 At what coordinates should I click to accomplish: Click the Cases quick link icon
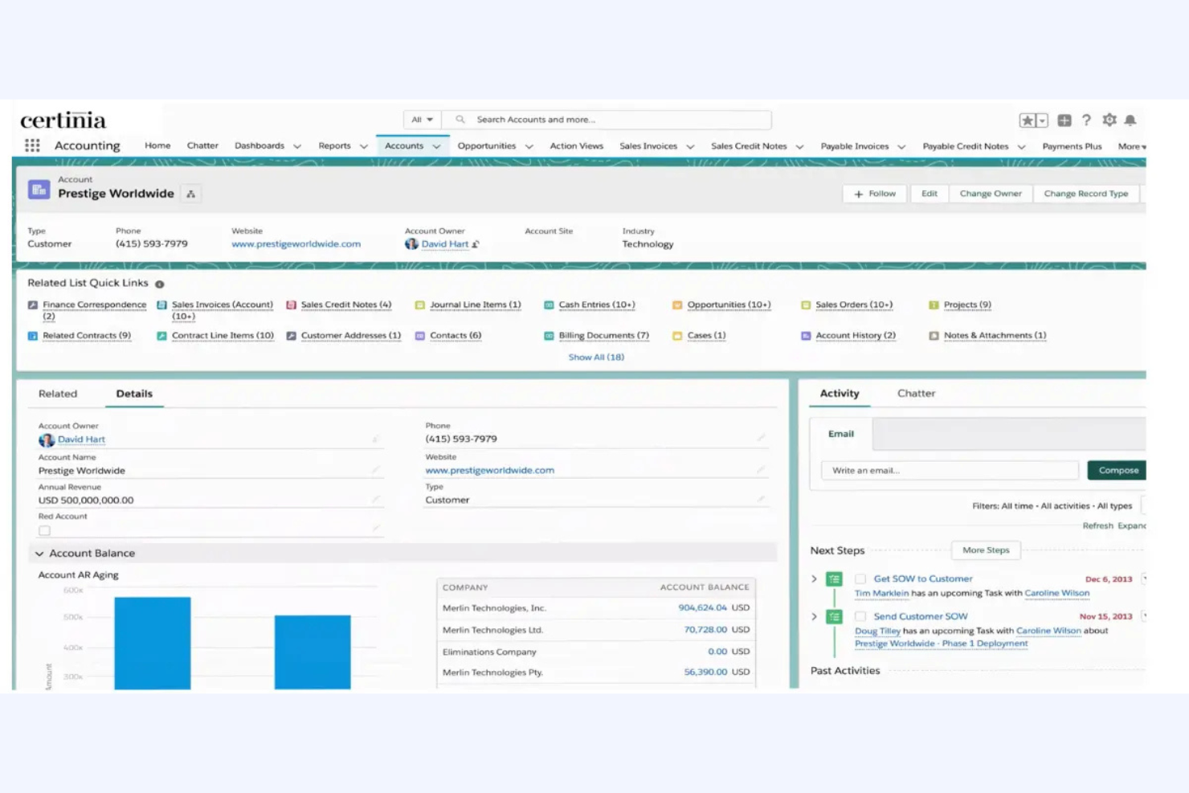677,336
